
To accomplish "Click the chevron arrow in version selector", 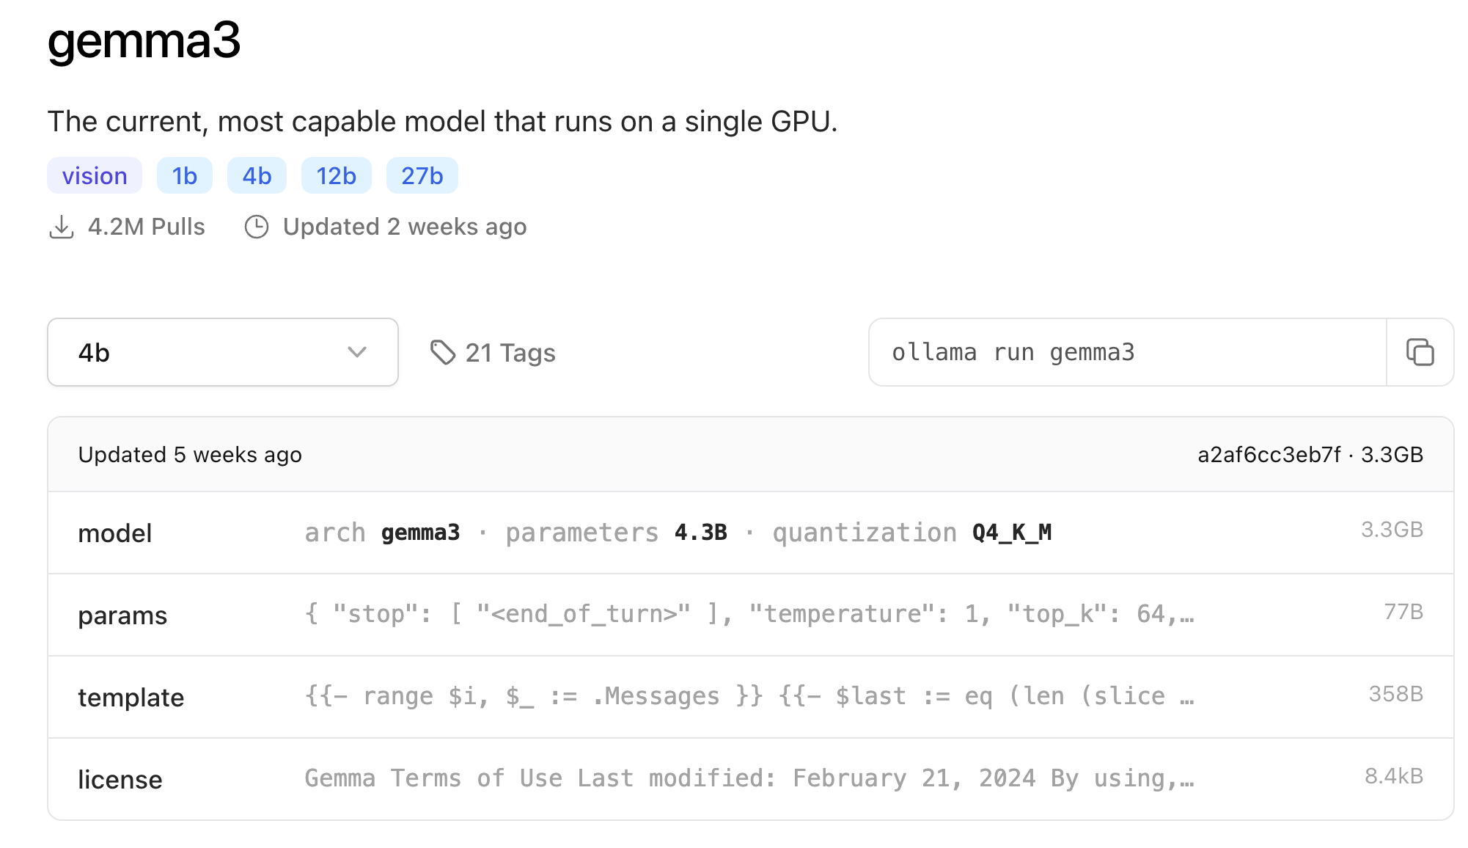I will (x=357, y=352).
